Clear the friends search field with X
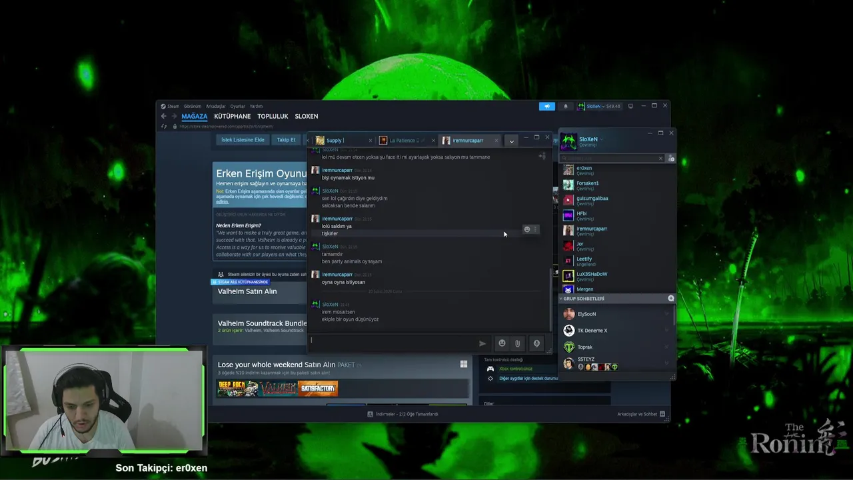The height and width of the screenshot is (480, 853). click(660, 159)
